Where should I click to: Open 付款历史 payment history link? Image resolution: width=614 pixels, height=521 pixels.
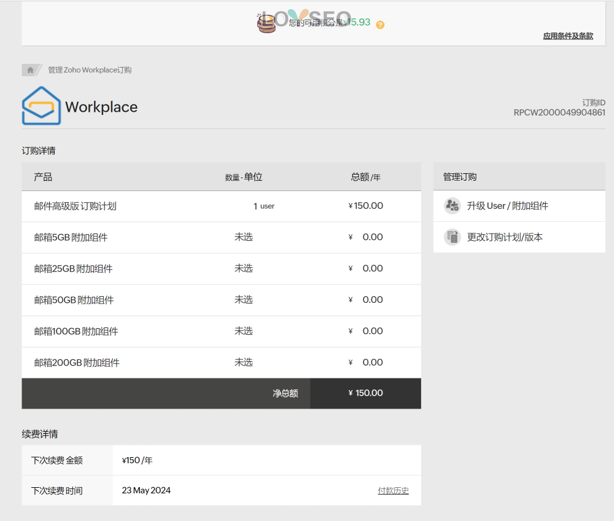[x=393, y=490]
